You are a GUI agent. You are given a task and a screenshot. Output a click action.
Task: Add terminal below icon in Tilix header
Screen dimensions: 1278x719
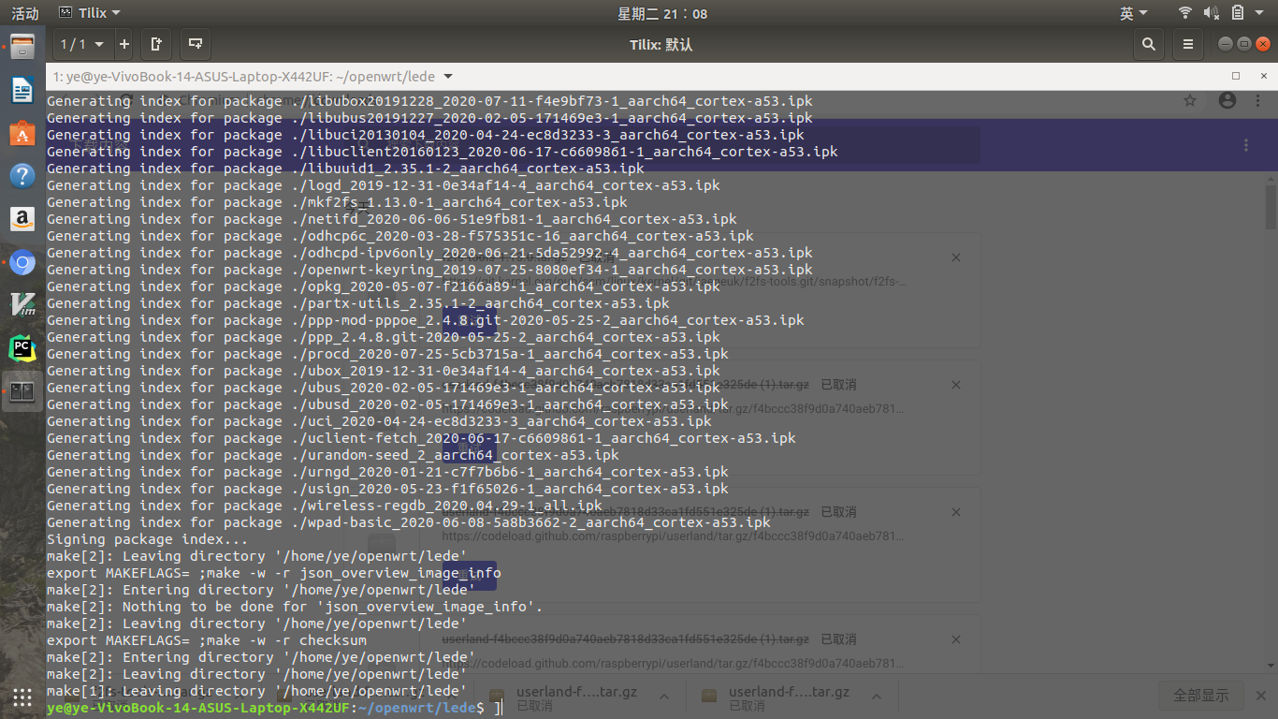[195, 44]
